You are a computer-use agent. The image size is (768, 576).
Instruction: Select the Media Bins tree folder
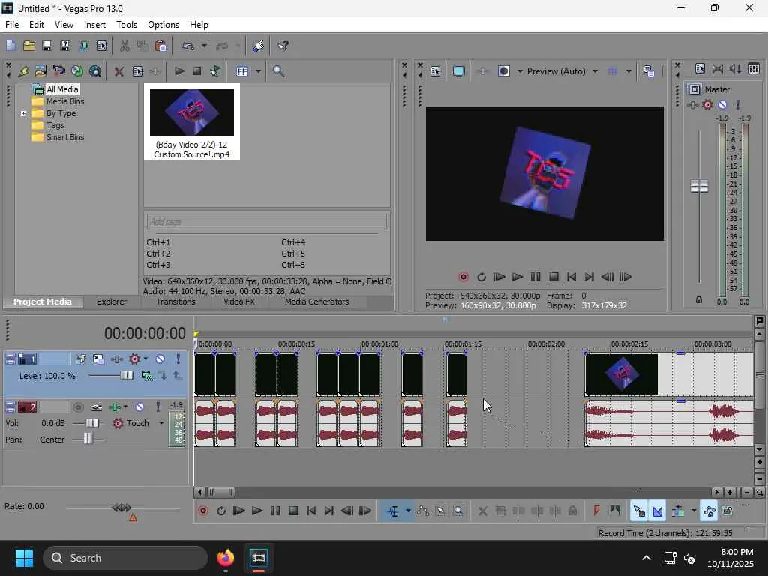[65, 101]
